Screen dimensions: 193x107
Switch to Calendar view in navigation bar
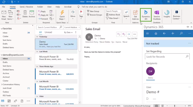coord(9,101)
